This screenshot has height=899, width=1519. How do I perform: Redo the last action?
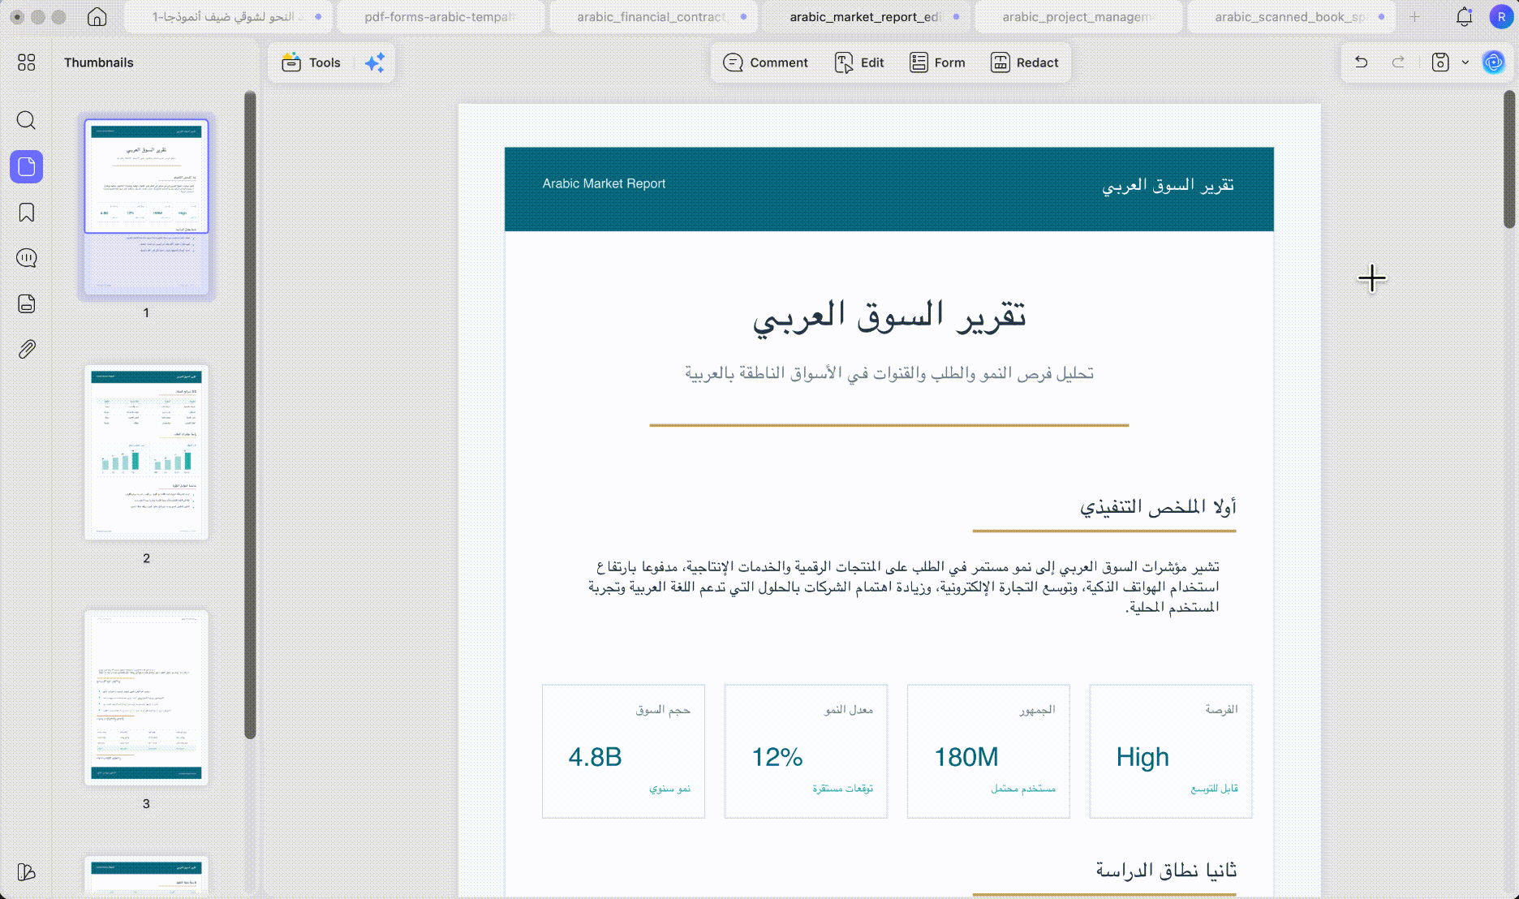pyautogui.click(x=1398, y=62)
